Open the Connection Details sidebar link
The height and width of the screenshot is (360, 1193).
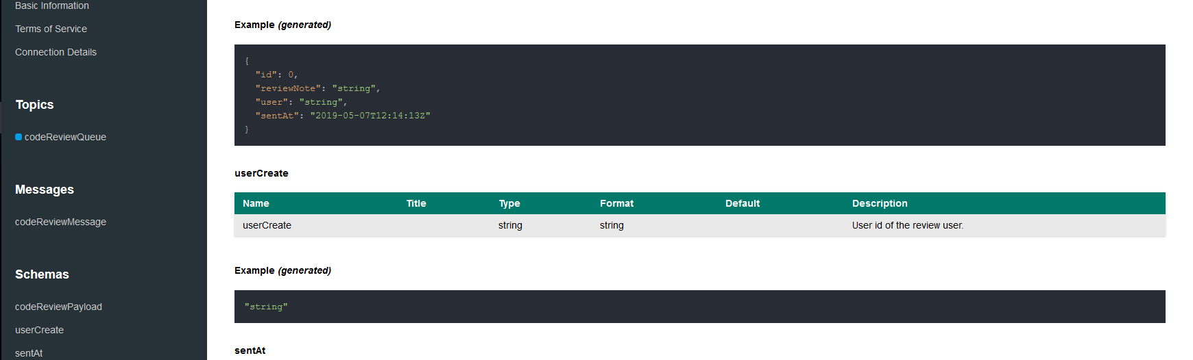(56, 52)
